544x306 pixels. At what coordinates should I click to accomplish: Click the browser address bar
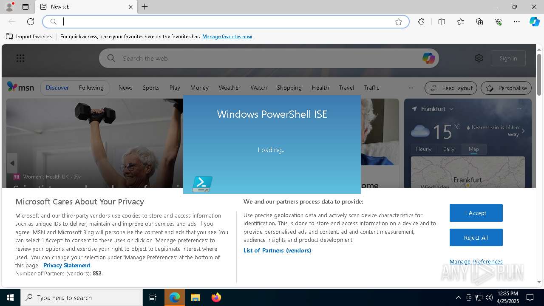tap(225, 22)
